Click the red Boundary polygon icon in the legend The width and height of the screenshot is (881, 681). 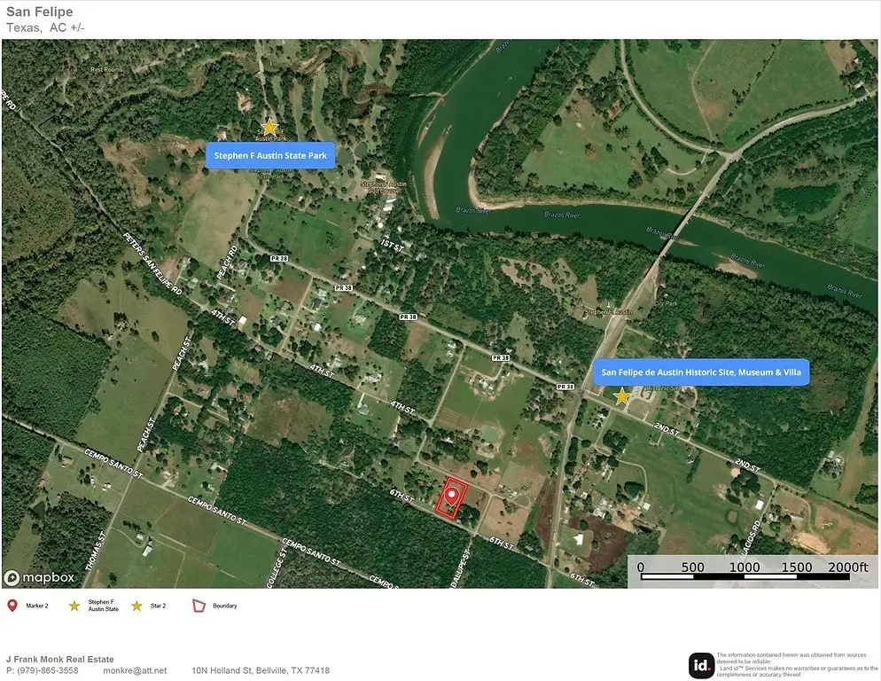[x=199, y=606]
